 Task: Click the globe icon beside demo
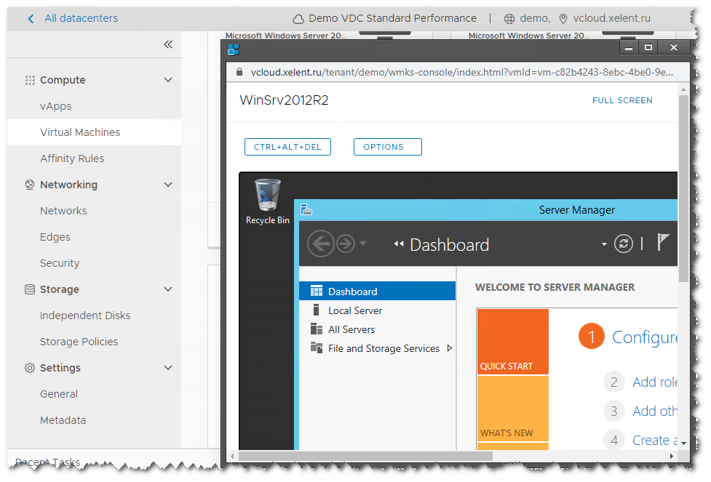tap(509, 19)
